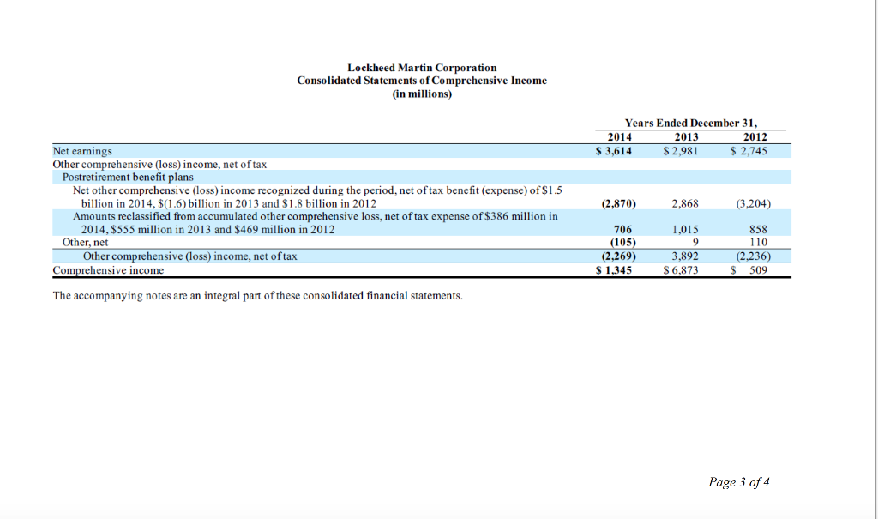
Task: Select the Net earnings row label
Action: point(81,150)
